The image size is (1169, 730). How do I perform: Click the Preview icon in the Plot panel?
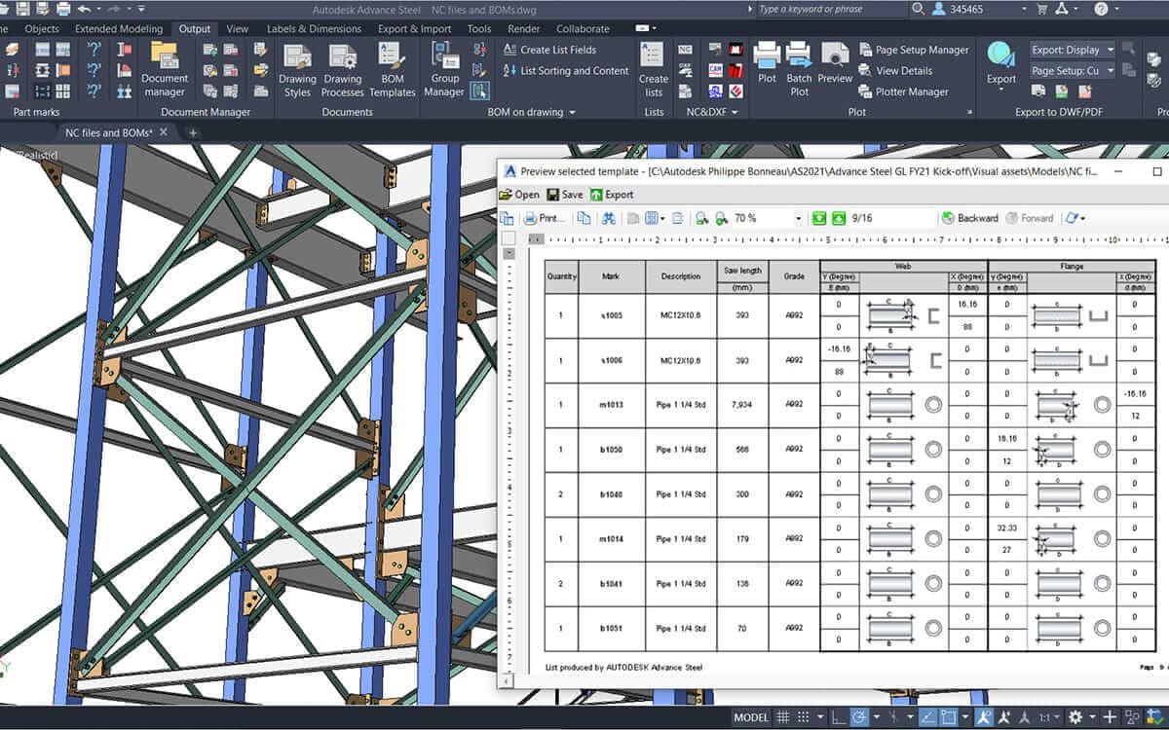[x=833, y=60]
